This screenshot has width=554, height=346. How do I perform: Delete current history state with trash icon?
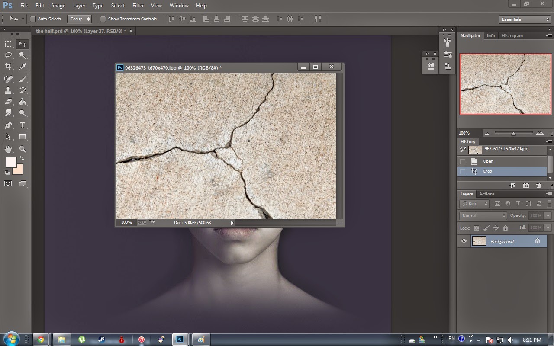point(539,186)
